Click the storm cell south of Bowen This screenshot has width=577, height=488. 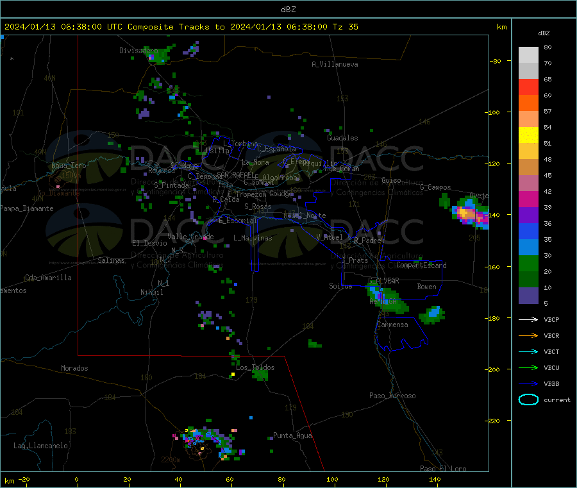pos(432,315)
